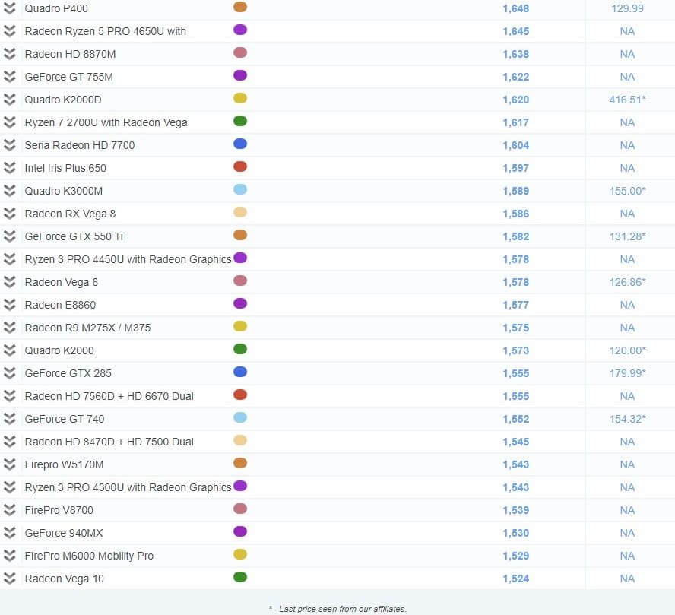This screenshot has width=675, height=615.
Task: Click red dot for Radeon HD 7560D Dual
Action: [240, 395]
